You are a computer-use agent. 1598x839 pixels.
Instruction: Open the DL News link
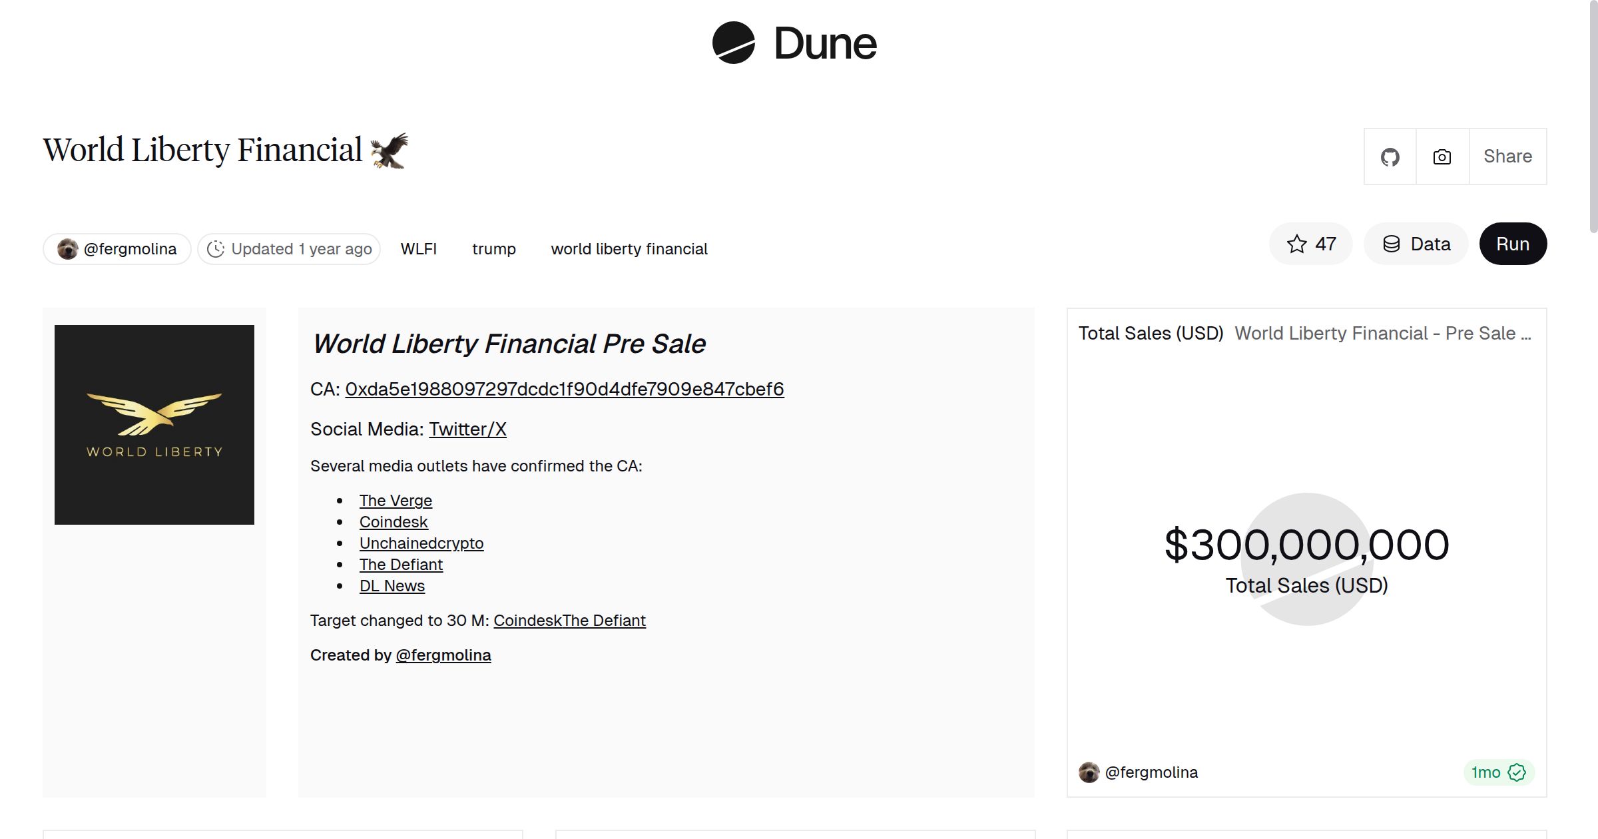[392, 586]
